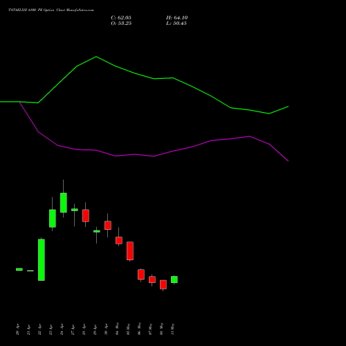Screen dimensions: 346x346
Task: Select the red candle for 05 May
Action: pyautogui.click(x=130, y=251)
